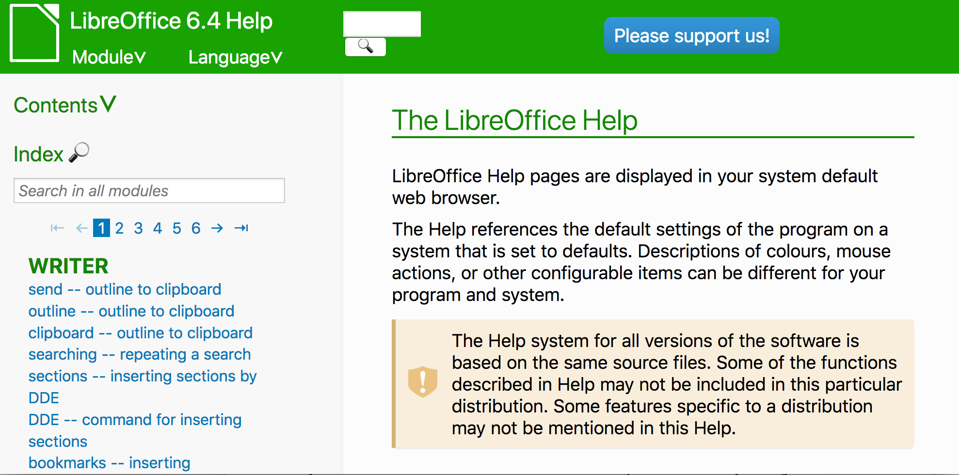
Task: Expand the Contents section
Action: point(65,105)
